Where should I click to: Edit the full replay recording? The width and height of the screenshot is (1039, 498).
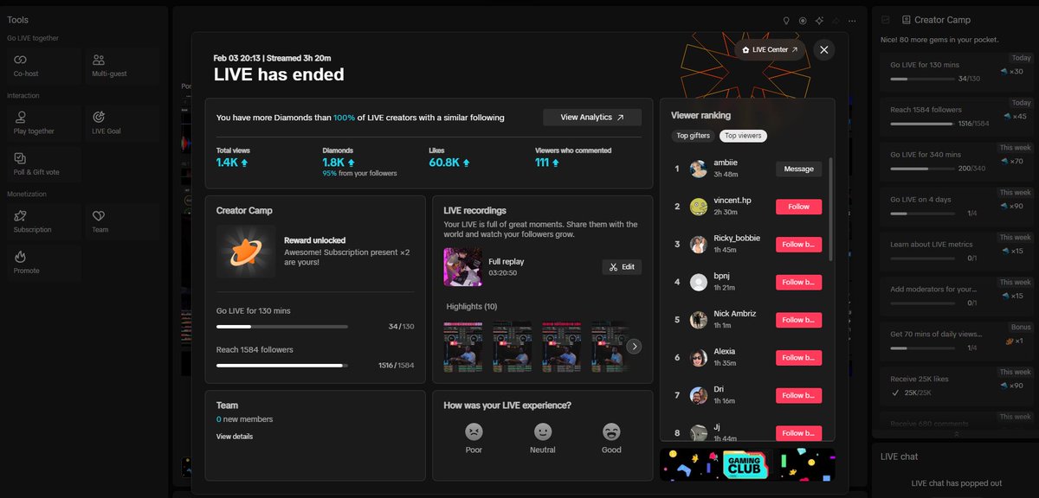coord(622,267)
